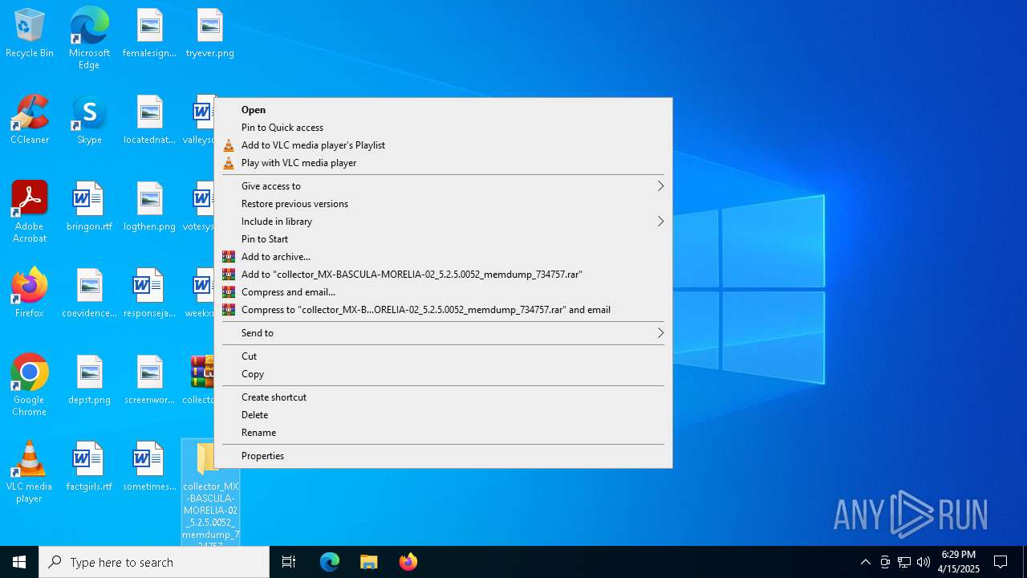The image size is (1027, 578).
Task: Select the responseja document icon
Action: pyautogui.click(x=149, y=294)
